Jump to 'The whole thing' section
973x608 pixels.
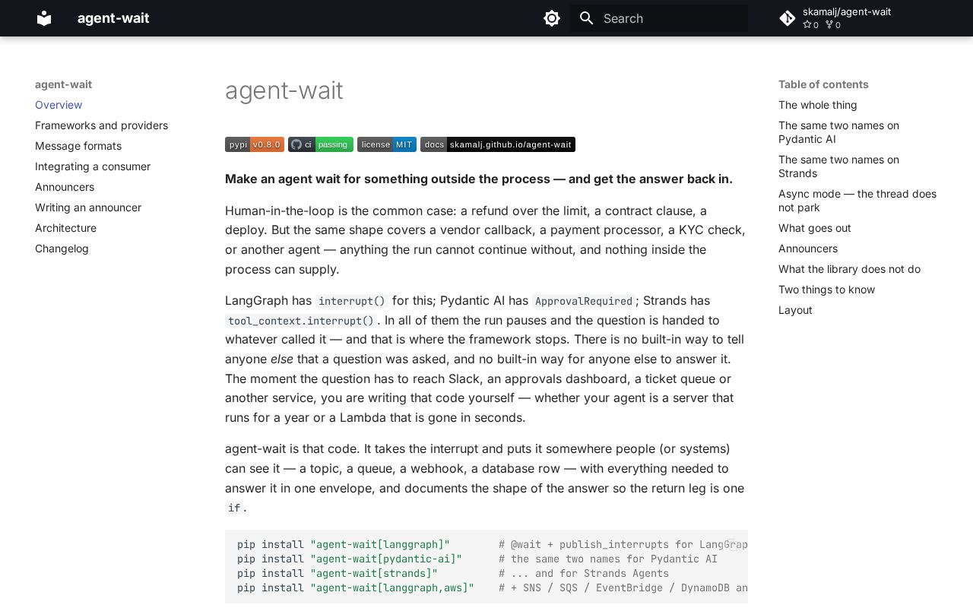[818, 105]
